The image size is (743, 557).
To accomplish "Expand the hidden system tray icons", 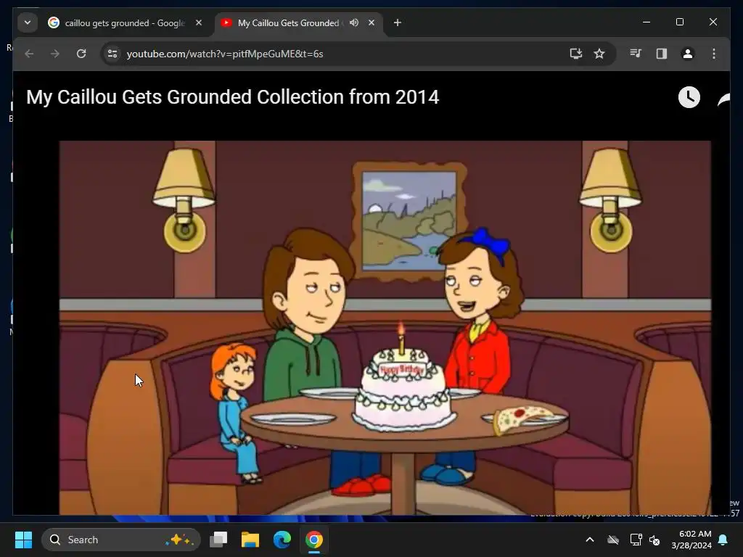I will pos(590,540).
